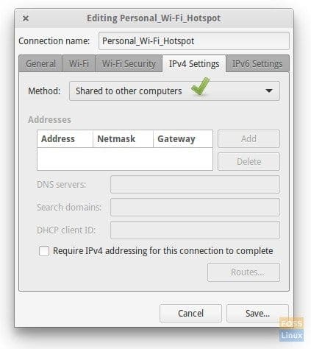Go to the Wi-Fi Security tab
The width and height of the screenshot is (311, 349).
click(x=129, y=64)
